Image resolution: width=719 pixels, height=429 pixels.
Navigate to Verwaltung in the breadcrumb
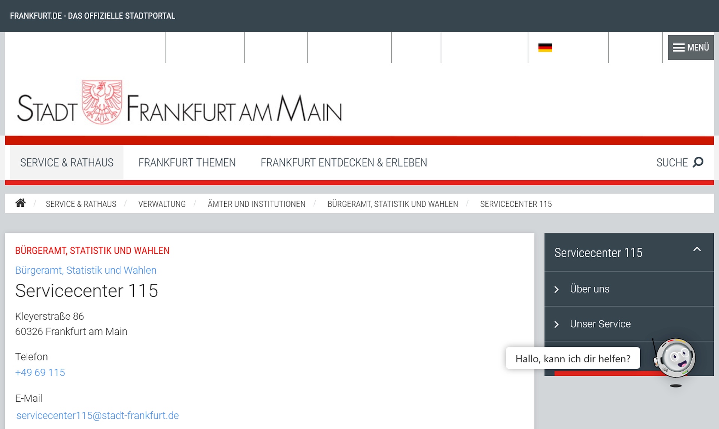click(162, 204)
